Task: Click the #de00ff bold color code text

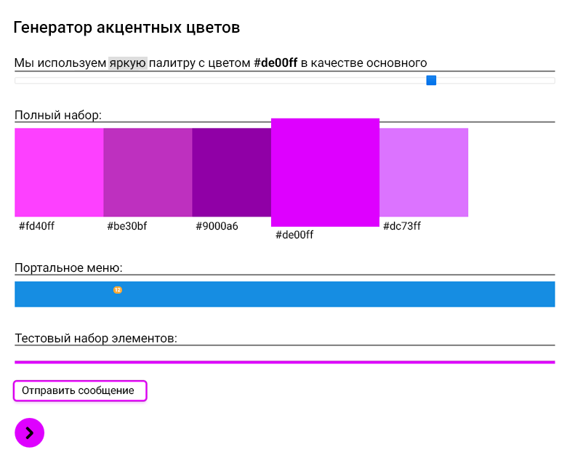Action: coord(276,63)
